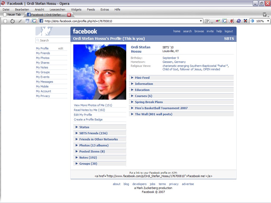
Task: Open the Widgets menu
Action: coord(76,10)
